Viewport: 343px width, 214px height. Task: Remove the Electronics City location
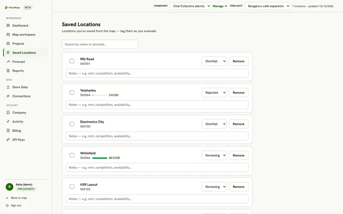pos(238,124)
